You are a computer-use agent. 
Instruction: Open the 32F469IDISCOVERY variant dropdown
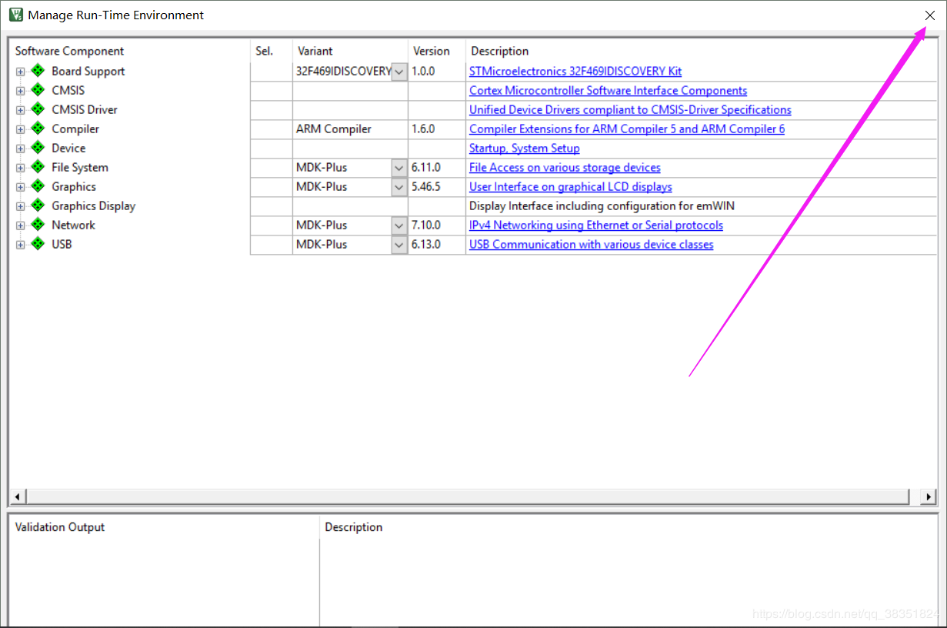[x=399, y=72]
